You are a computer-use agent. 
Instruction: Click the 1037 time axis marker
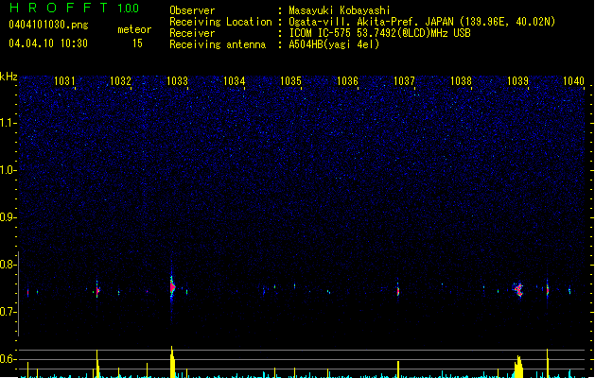click(x=404, y=81)
